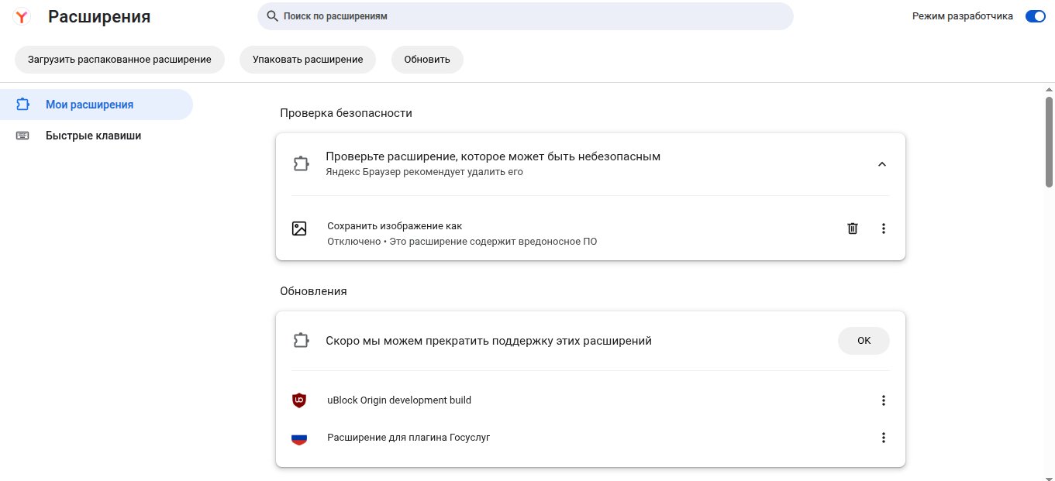Open more options for 'Сохранить изображение как'
The image size is (1055, 481).
[x=883, y=228]
